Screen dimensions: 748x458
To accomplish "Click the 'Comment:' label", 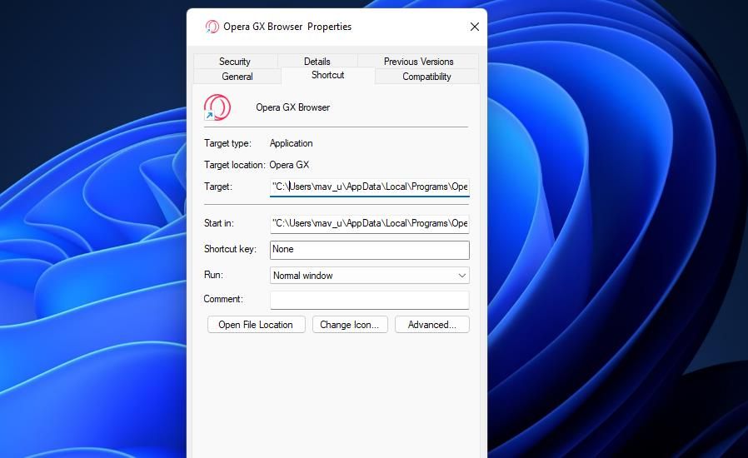I will click(223, 299).
